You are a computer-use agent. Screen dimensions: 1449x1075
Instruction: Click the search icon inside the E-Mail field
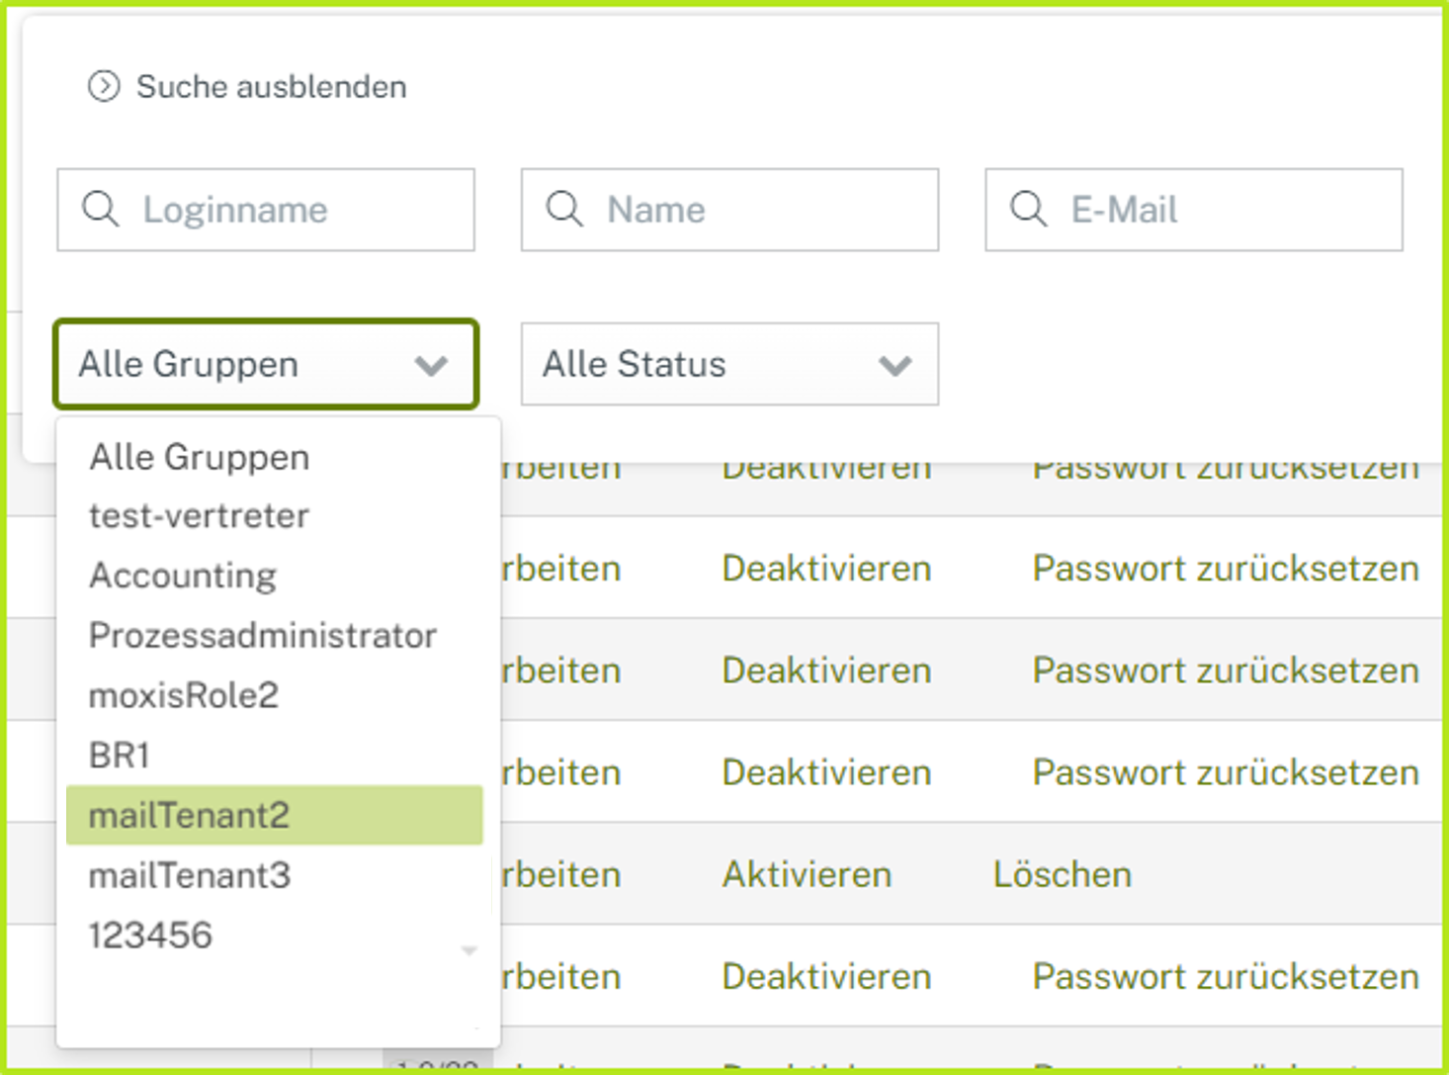1028,209
